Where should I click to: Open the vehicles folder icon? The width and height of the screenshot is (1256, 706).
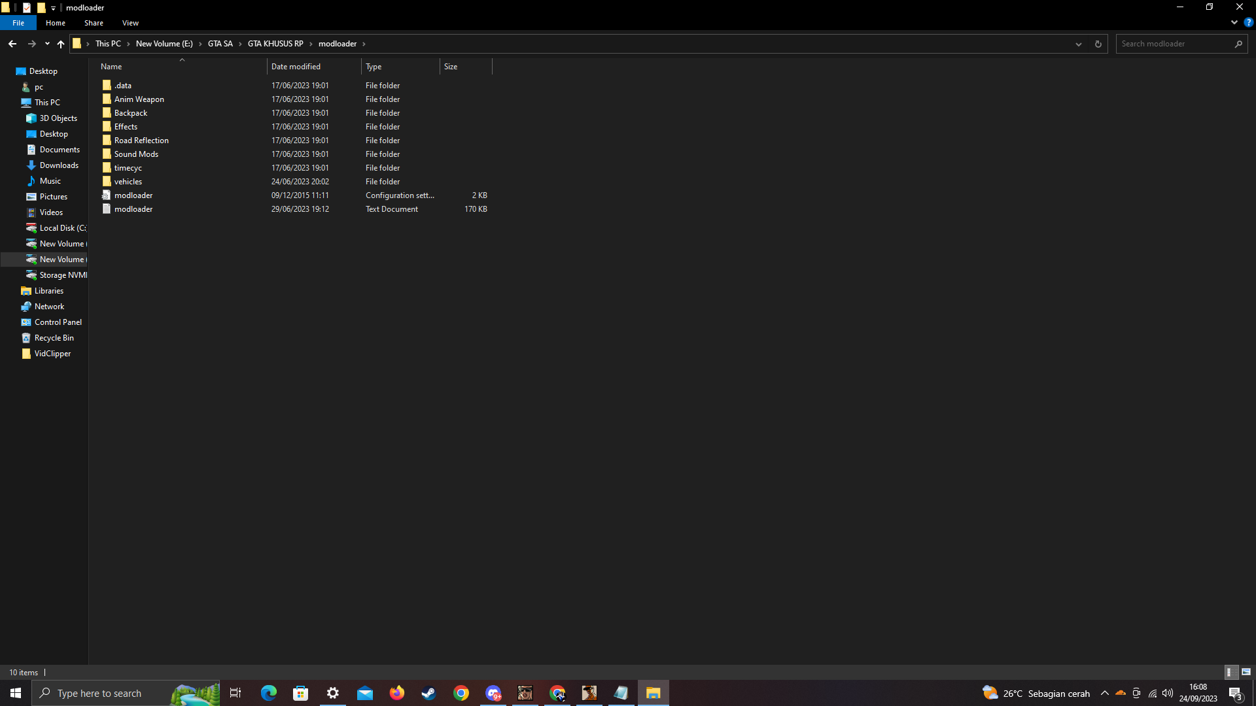click(x=107, y=181)
